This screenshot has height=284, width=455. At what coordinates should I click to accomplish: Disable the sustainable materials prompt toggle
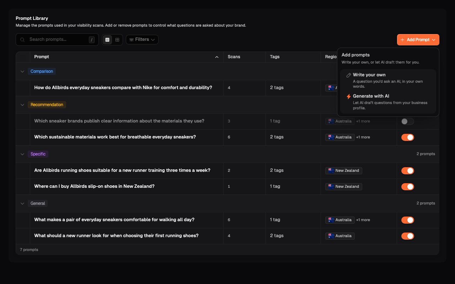click(408, 137)
